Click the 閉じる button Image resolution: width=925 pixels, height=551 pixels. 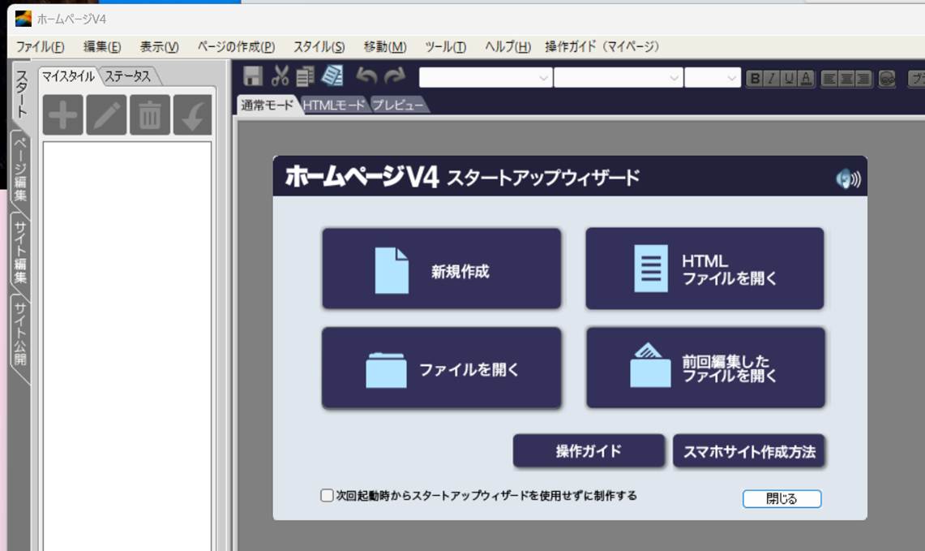pos(782,498)
